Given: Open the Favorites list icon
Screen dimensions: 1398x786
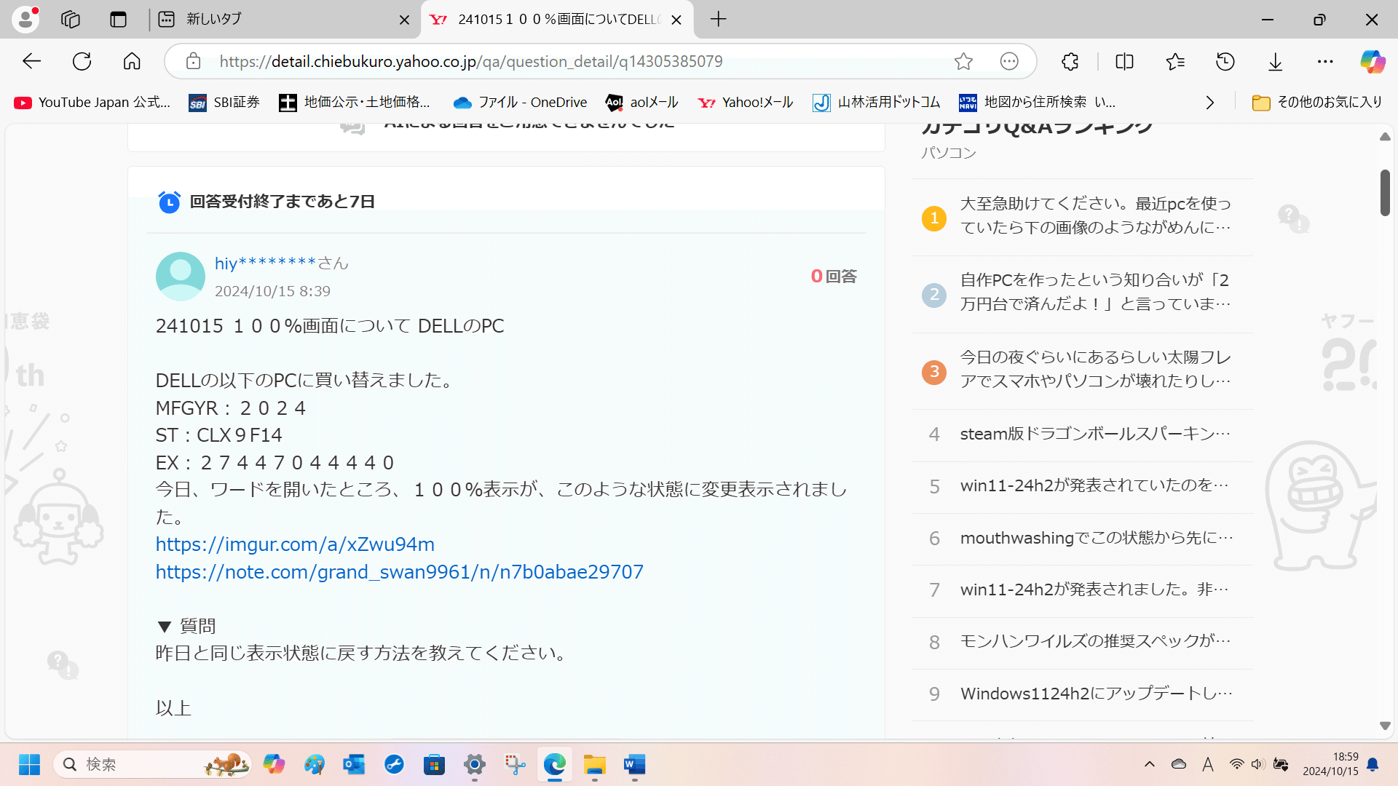Looking at the screenshot, I should [x=1174, y=61].
